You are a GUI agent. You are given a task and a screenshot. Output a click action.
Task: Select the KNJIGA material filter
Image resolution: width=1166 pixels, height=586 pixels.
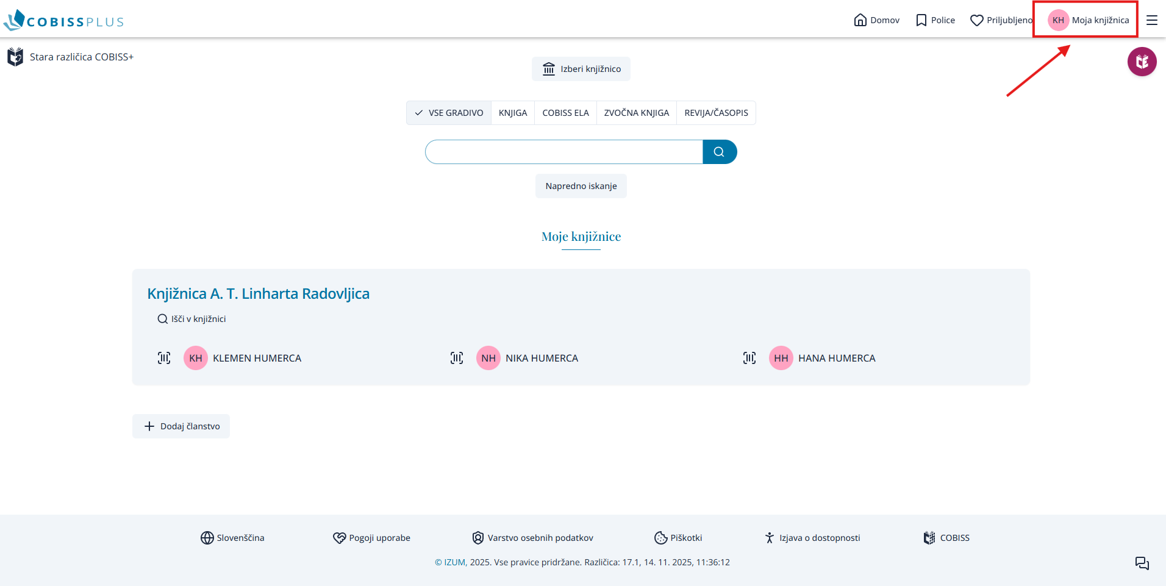click(513, 113)
